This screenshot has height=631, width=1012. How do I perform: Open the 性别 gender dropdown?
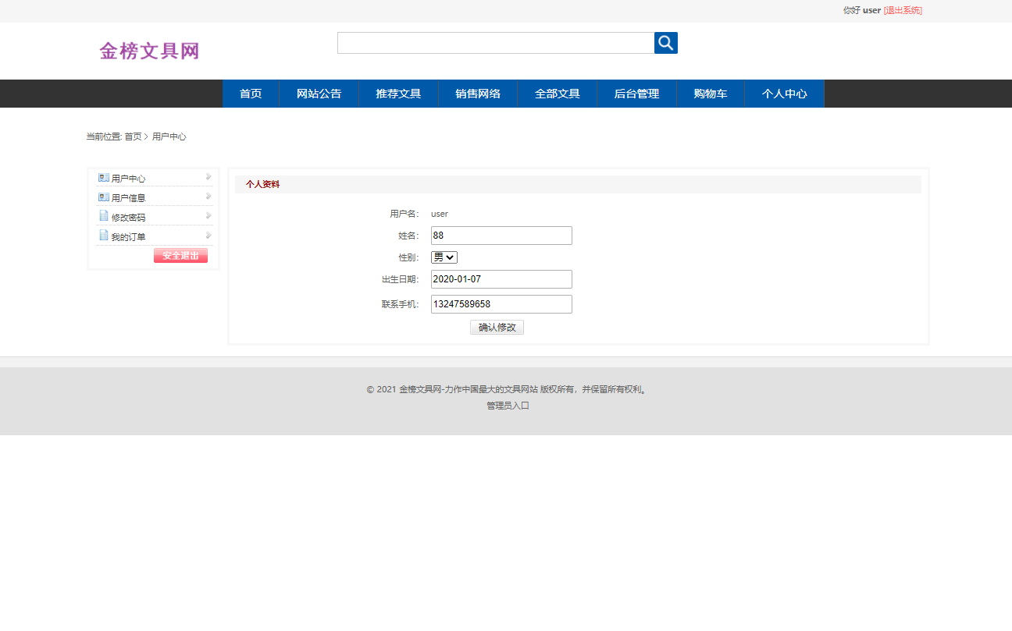444,257
